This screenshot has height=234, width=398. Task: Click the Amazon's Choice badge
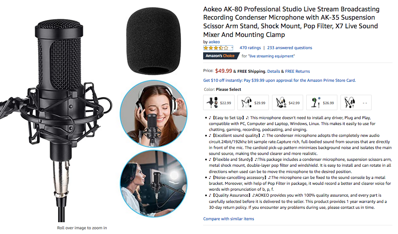(x=220, y=56)
